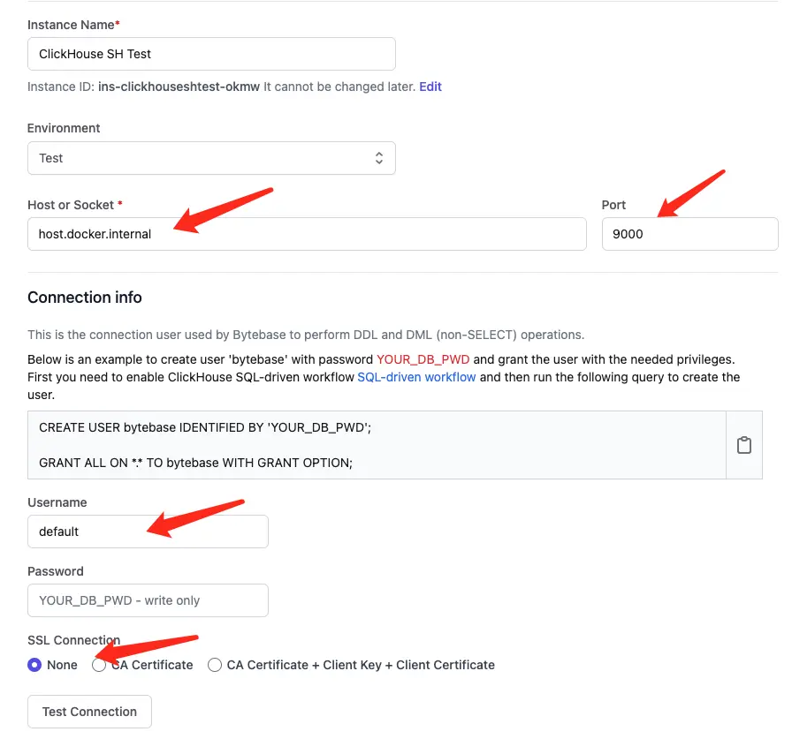Click the Test Connection button

(89, 712)
